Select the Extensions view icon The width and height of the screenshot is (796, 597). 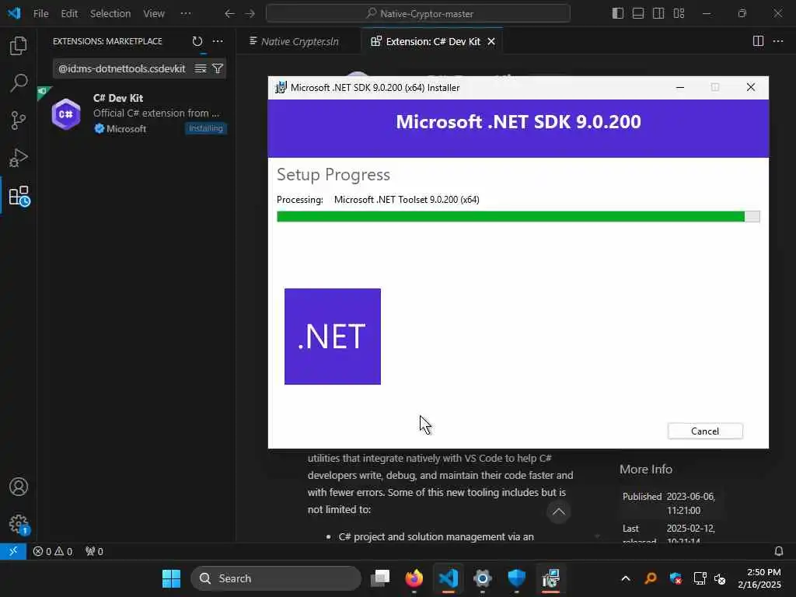[x=19, y=196]
